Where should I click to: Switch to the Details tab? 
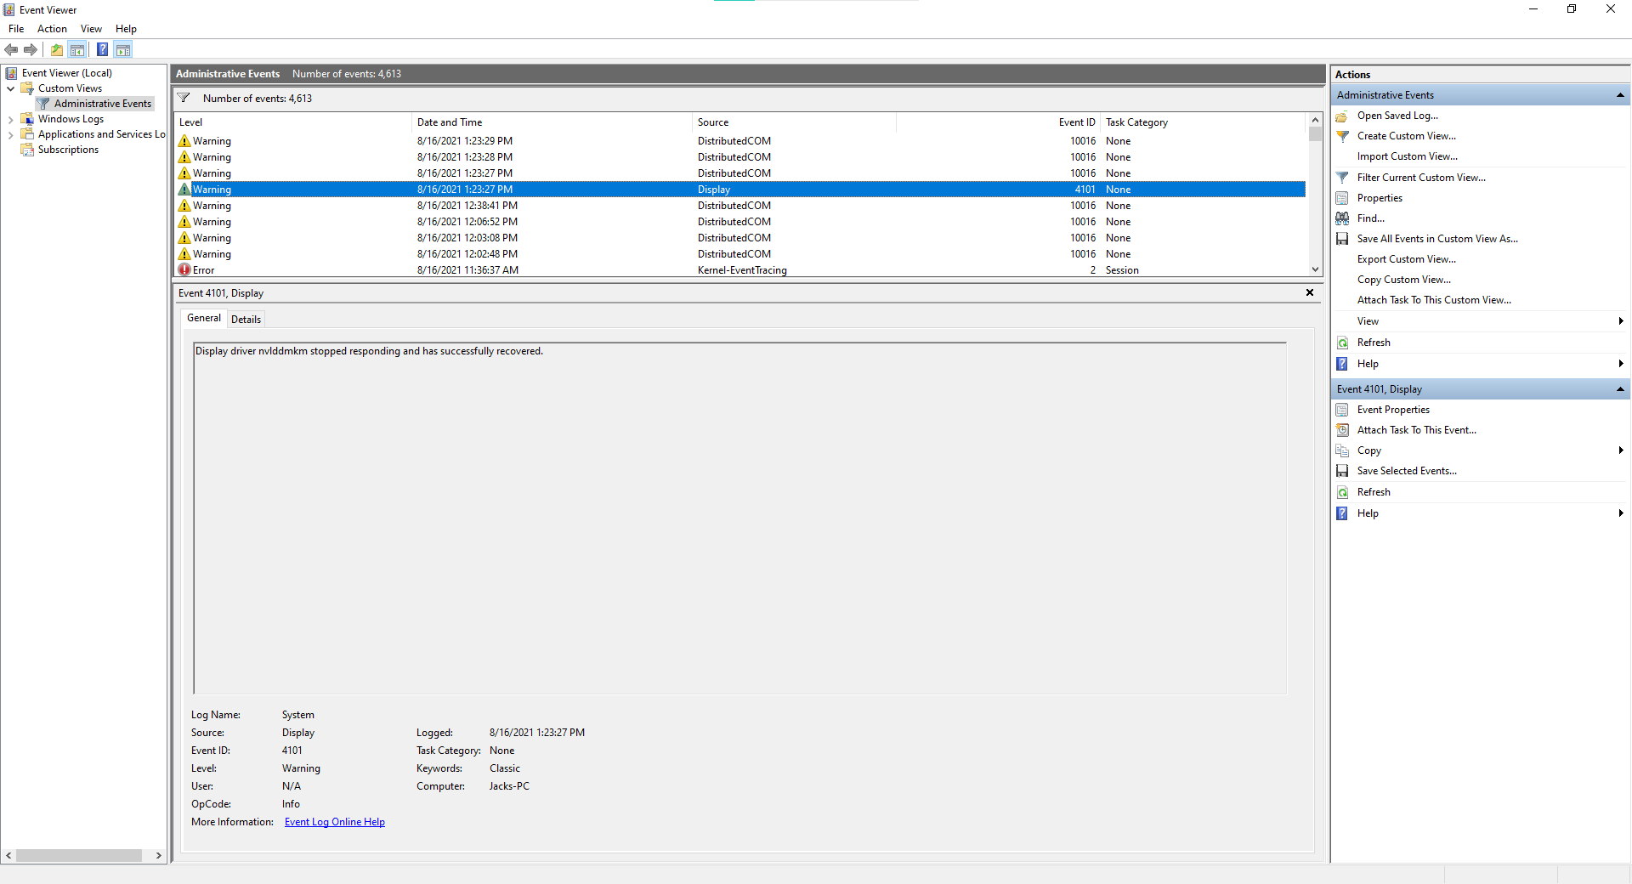click(246, 320)
